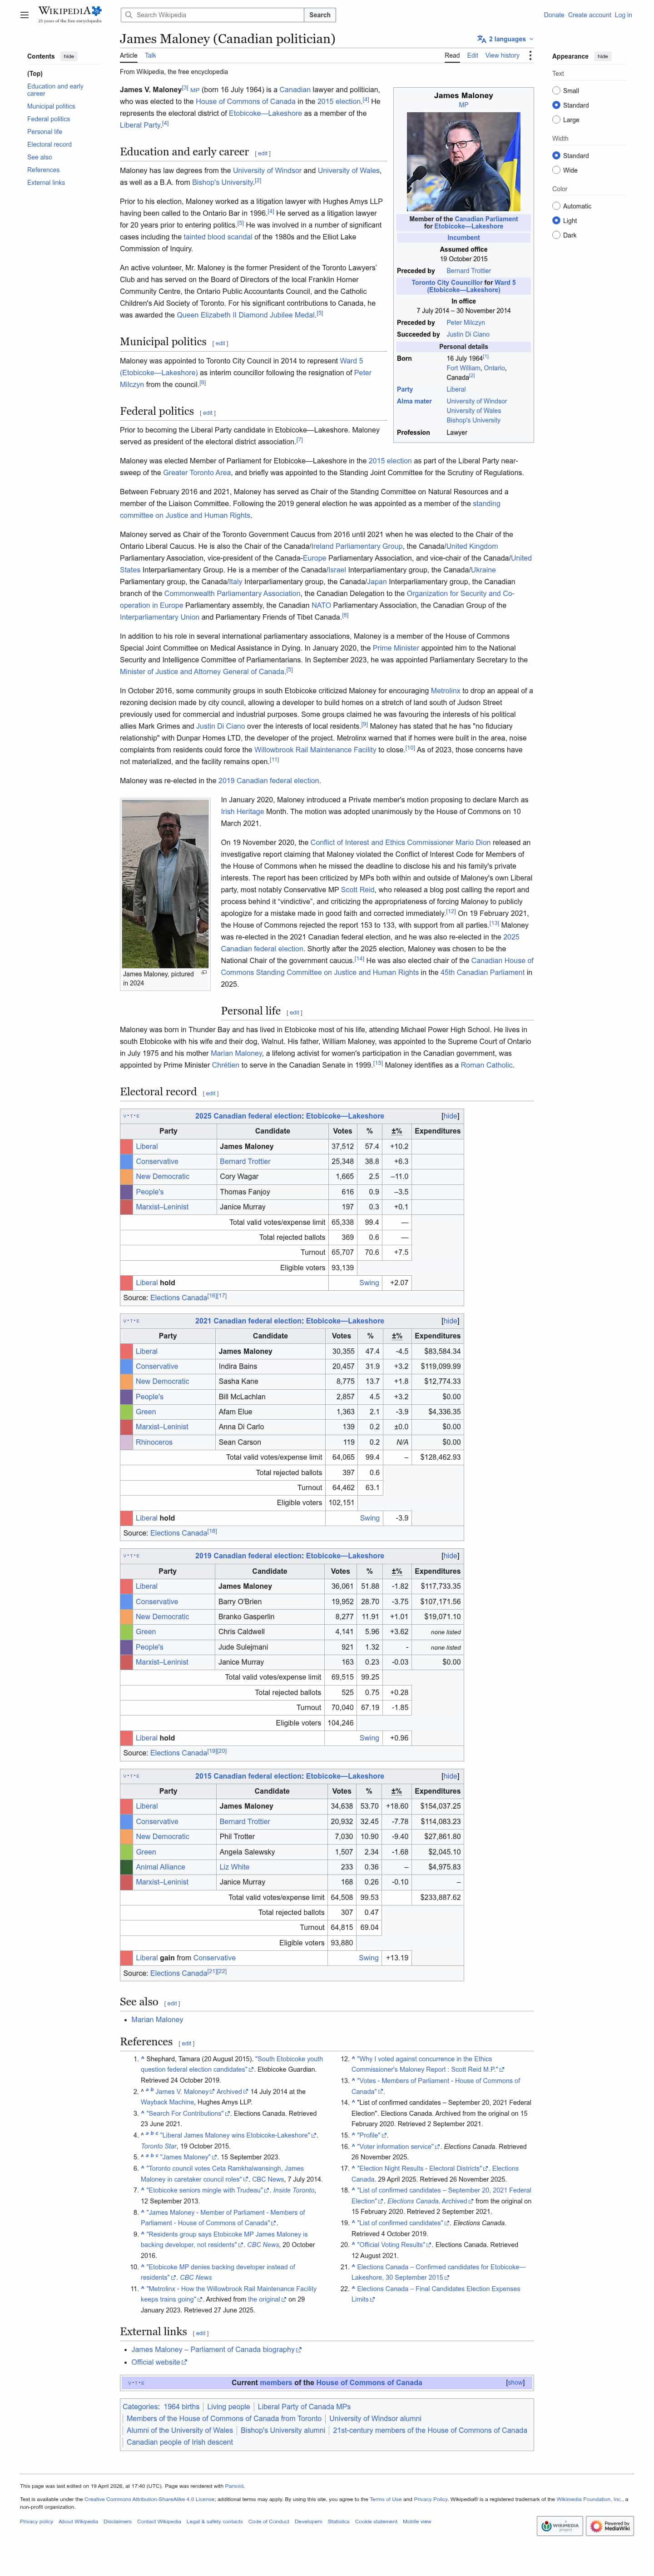Image resolution: width=654 pixels, height=2576 pixels.
Task: Open the 1964 births category link
Action: 181,2407
